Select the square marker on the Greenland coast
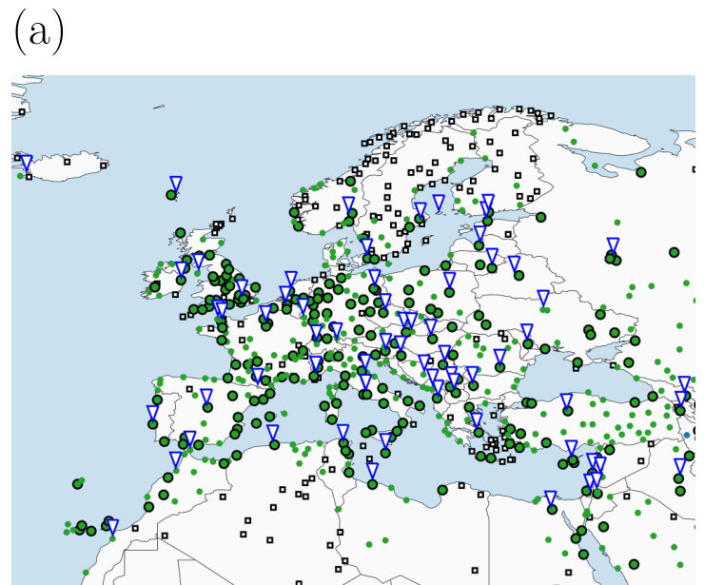 click(22, 112)
